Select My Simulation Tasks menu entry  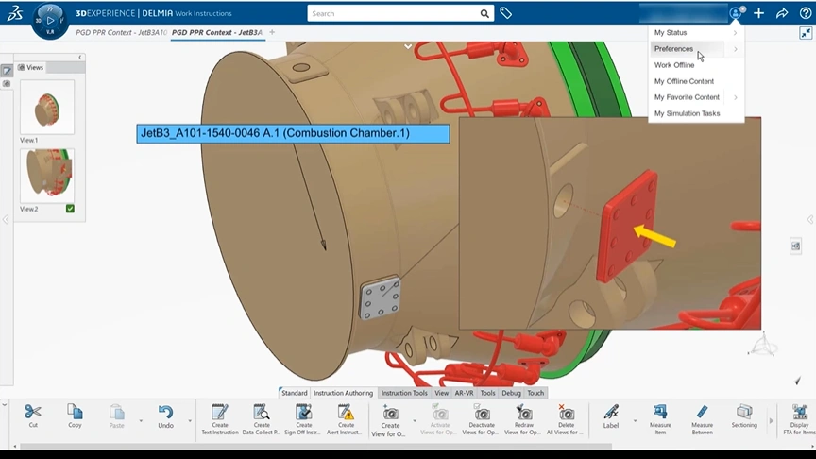687,113
